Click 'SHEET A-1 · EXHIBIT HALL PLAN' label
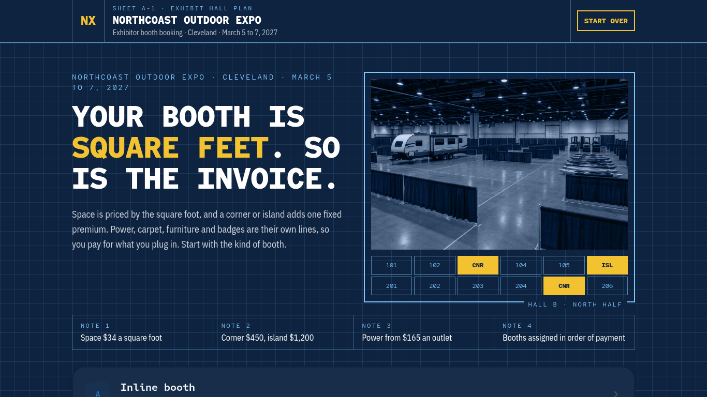 pyautogui.click(x=183, y=8)
